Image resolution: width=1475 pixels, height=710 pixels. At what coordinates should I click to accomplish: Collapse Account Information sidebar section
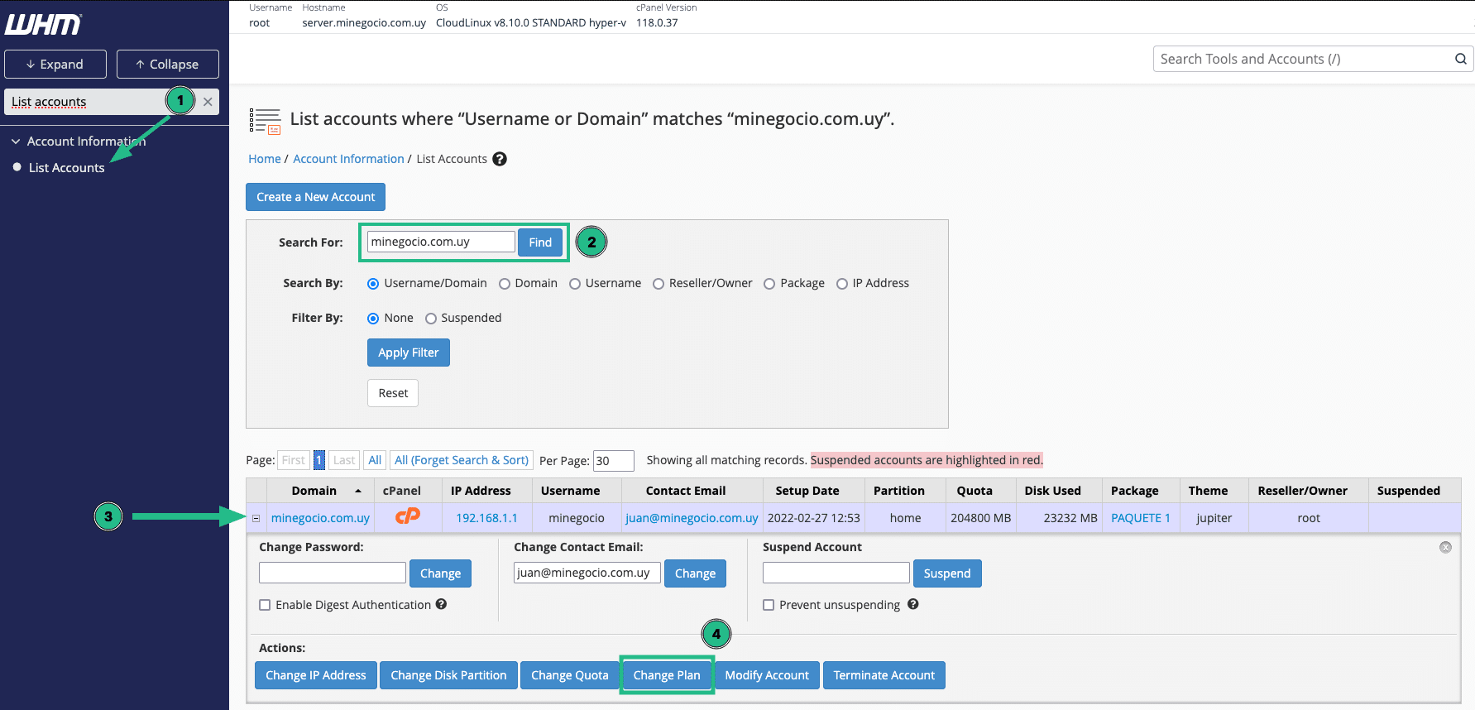pos(16,142)
